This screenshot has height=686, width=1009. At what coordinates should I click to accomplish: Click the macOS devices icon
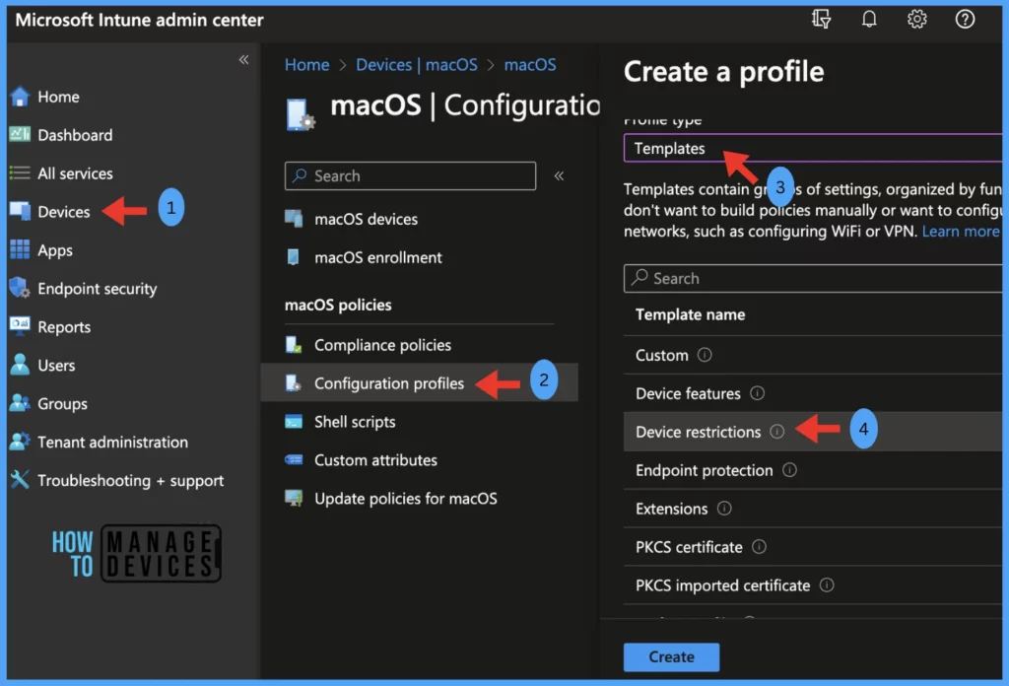(294, 219)
